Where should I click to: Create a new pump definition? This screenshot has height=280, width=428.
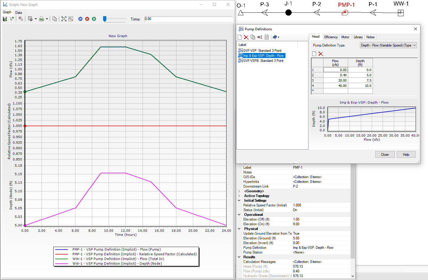pos(239,37)
